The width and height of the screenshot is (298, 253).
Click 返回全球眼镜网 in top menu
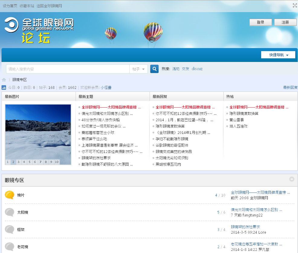[49, 6]
